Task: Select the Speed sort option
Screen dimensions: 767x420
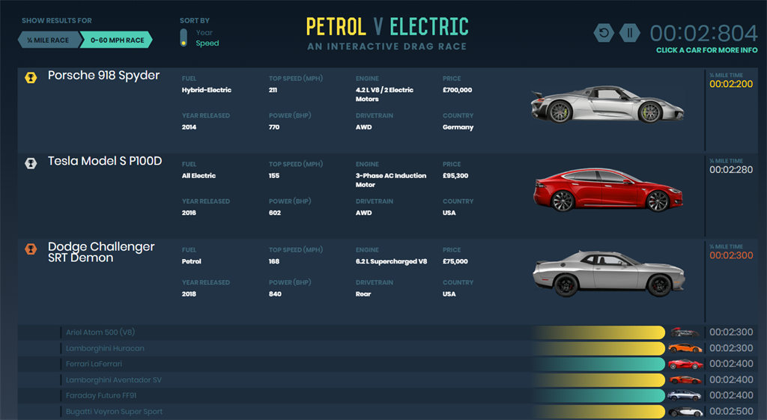Action: 207,43
